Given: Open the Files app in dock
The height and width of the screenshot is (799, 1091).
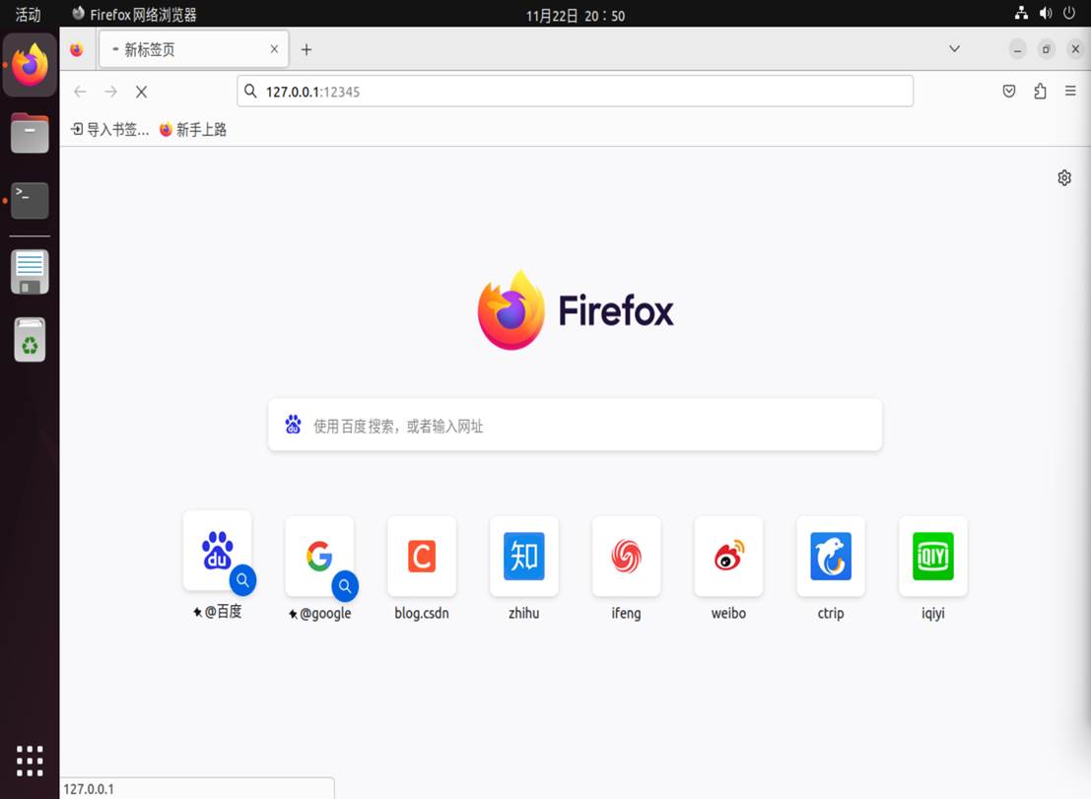Looking at the screenshot, I should 30,133.
